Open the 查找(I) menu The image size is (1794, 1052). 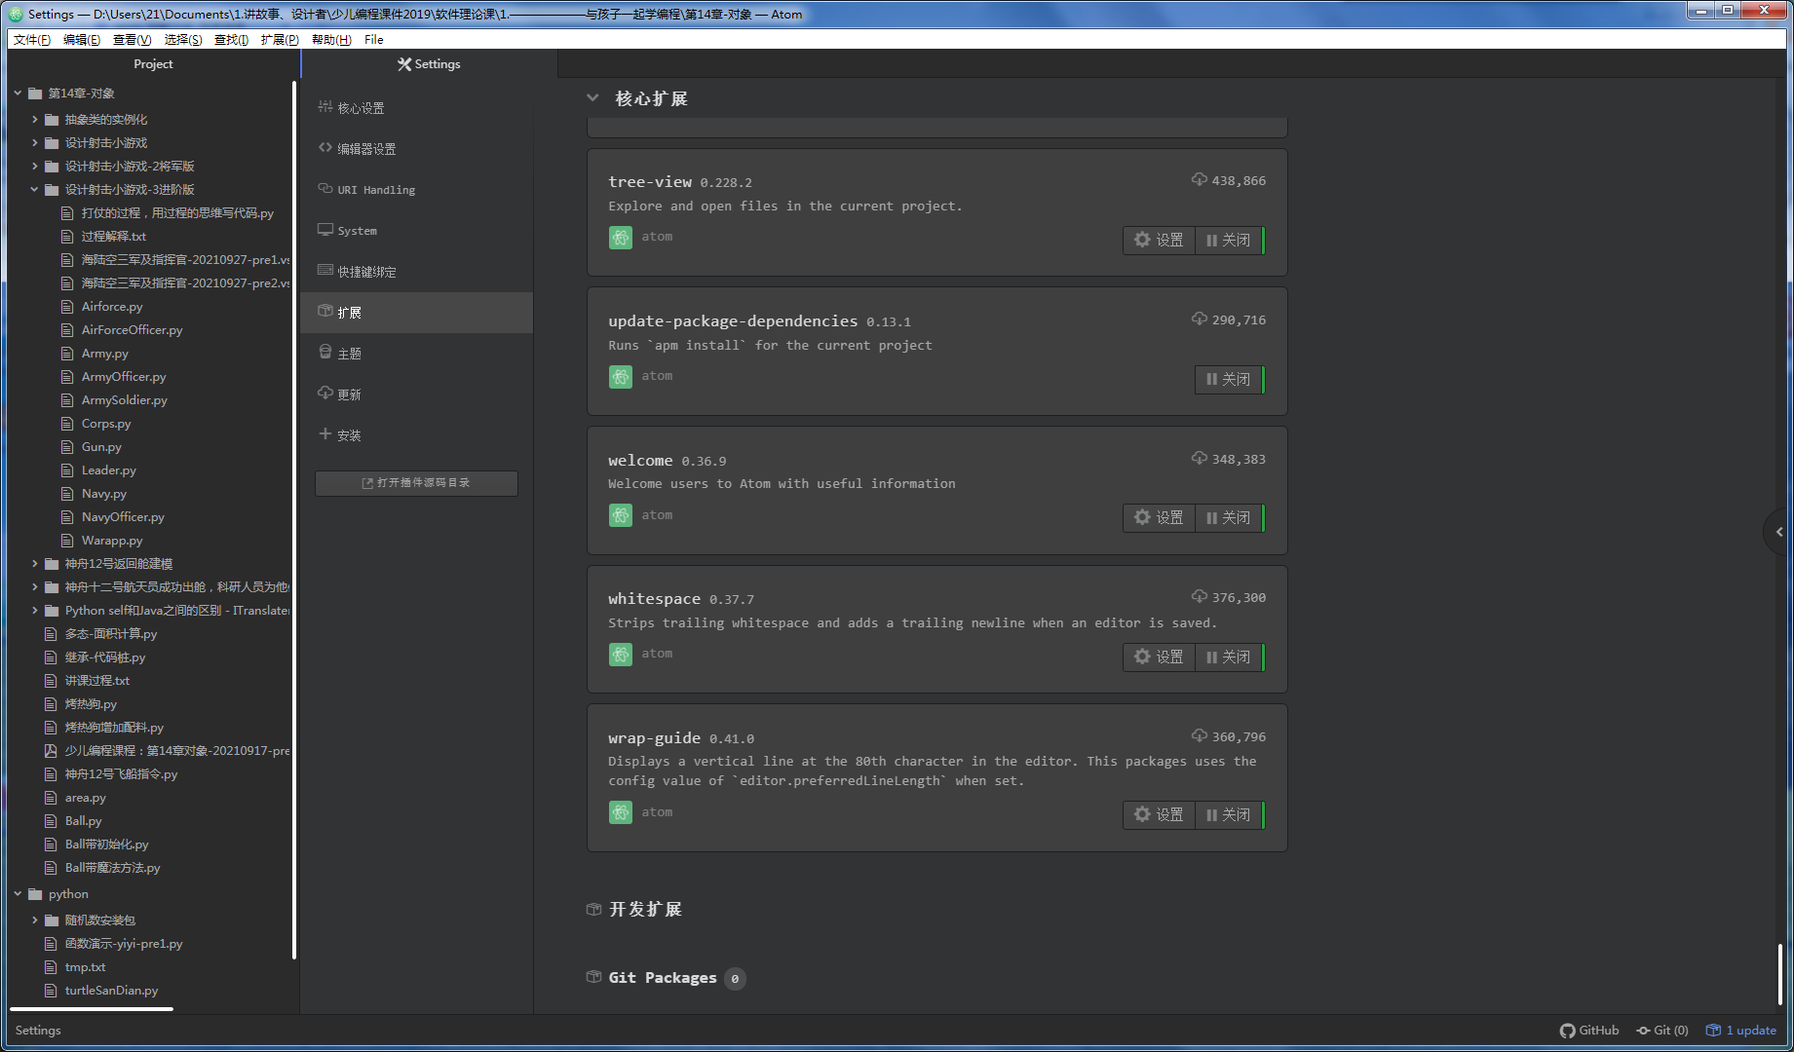(x=231, y=40)
